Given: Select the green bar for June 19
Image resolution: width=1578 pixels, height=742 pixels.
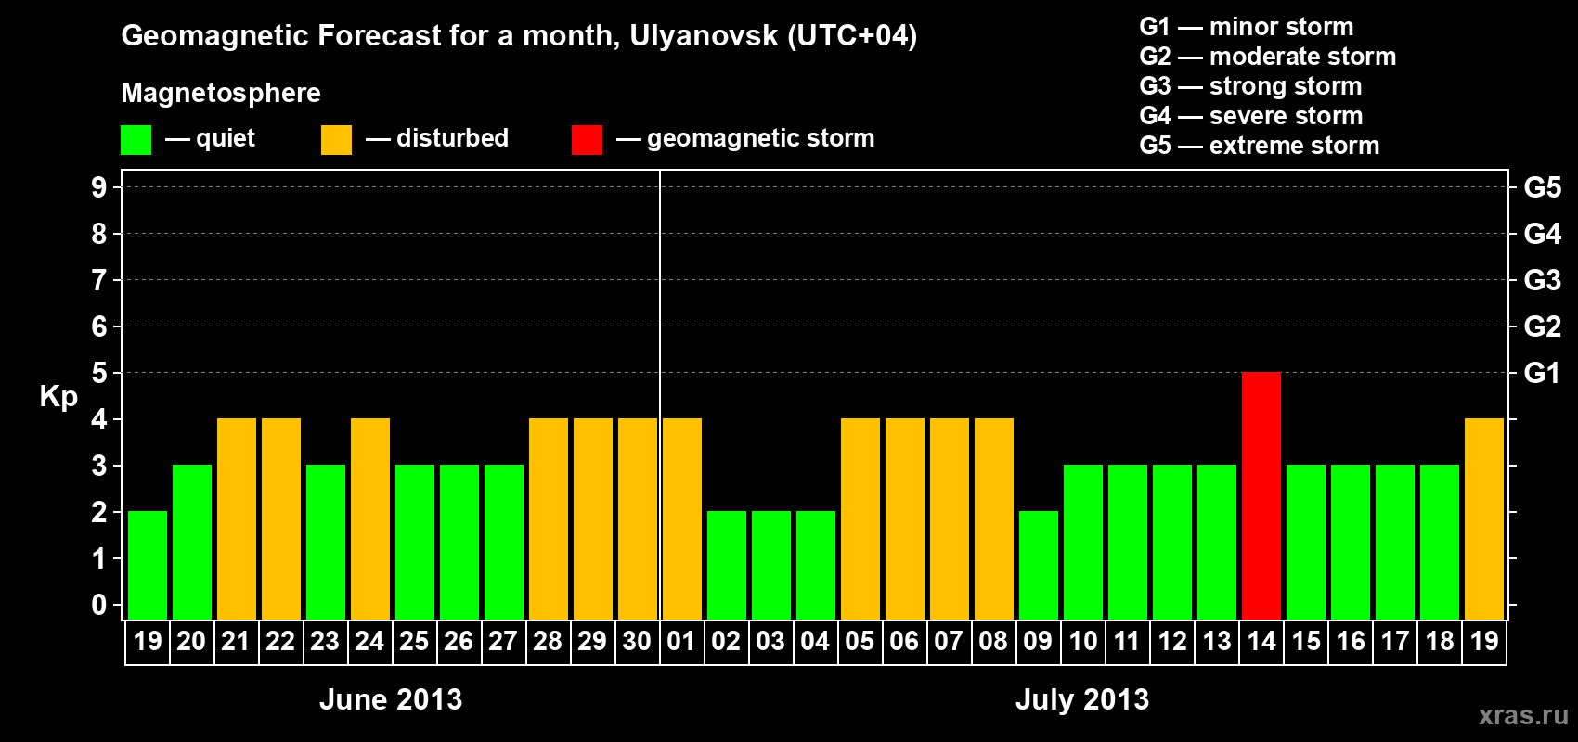Looking at the screenshot, I should (148, 565).
